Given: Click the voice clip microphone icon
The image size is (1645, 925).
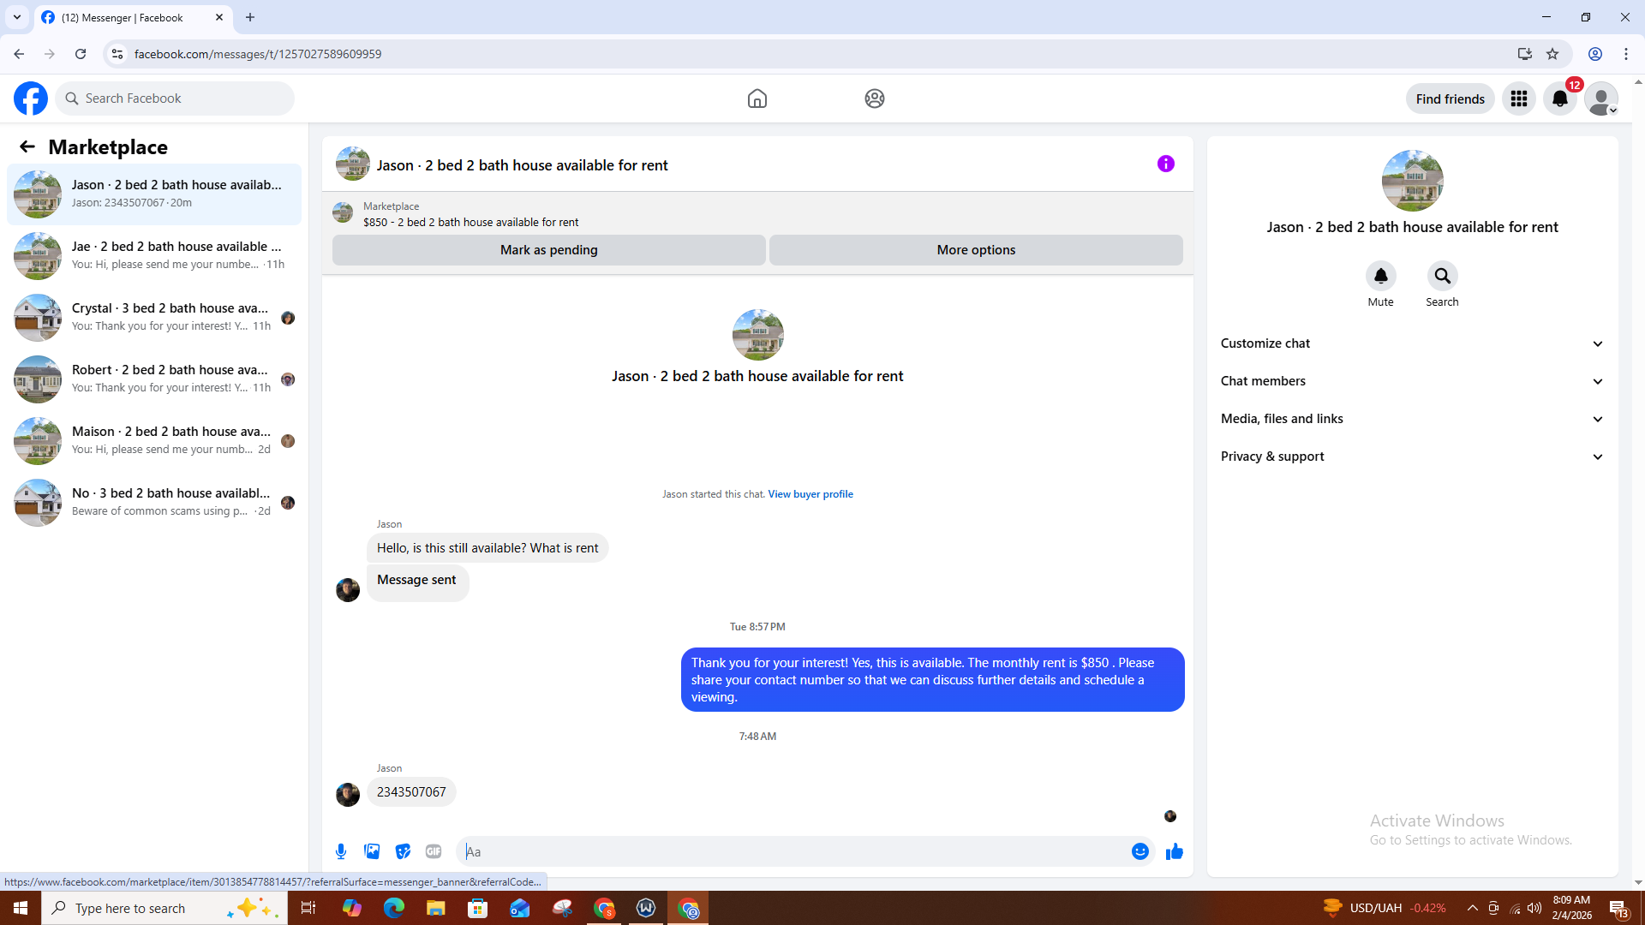Looking at the screenshot, I should tap(341, 851).
